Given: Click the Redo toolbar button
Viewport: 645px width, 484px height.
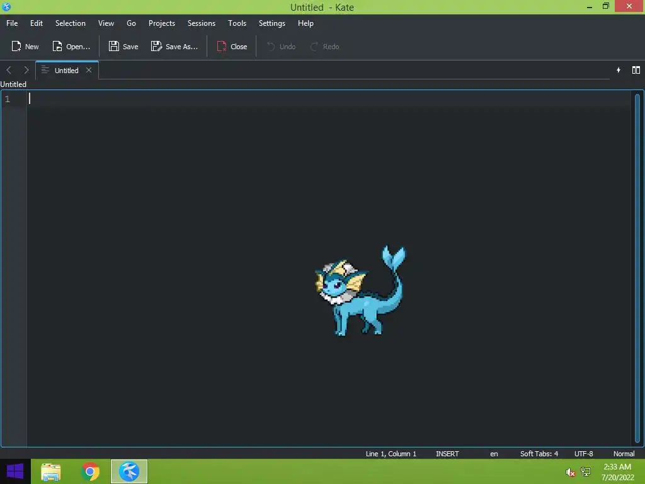Looking at the screenshot, I should [x=324, y=47].
